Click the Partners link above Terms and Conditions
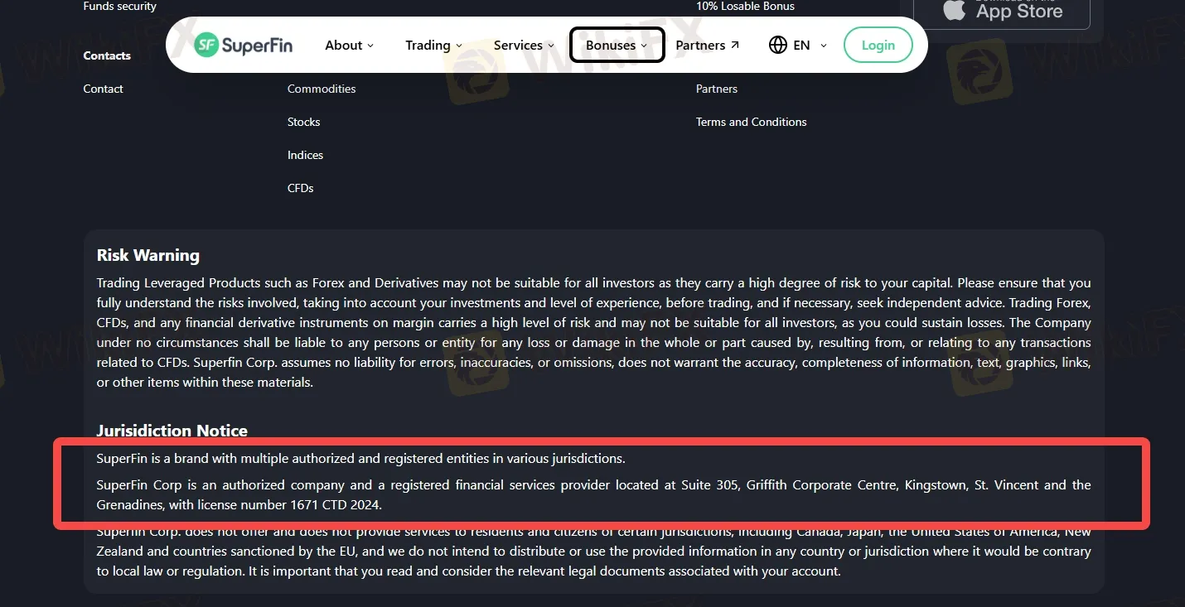Screen dimensions: 1185x607 (x=717, y=89)
